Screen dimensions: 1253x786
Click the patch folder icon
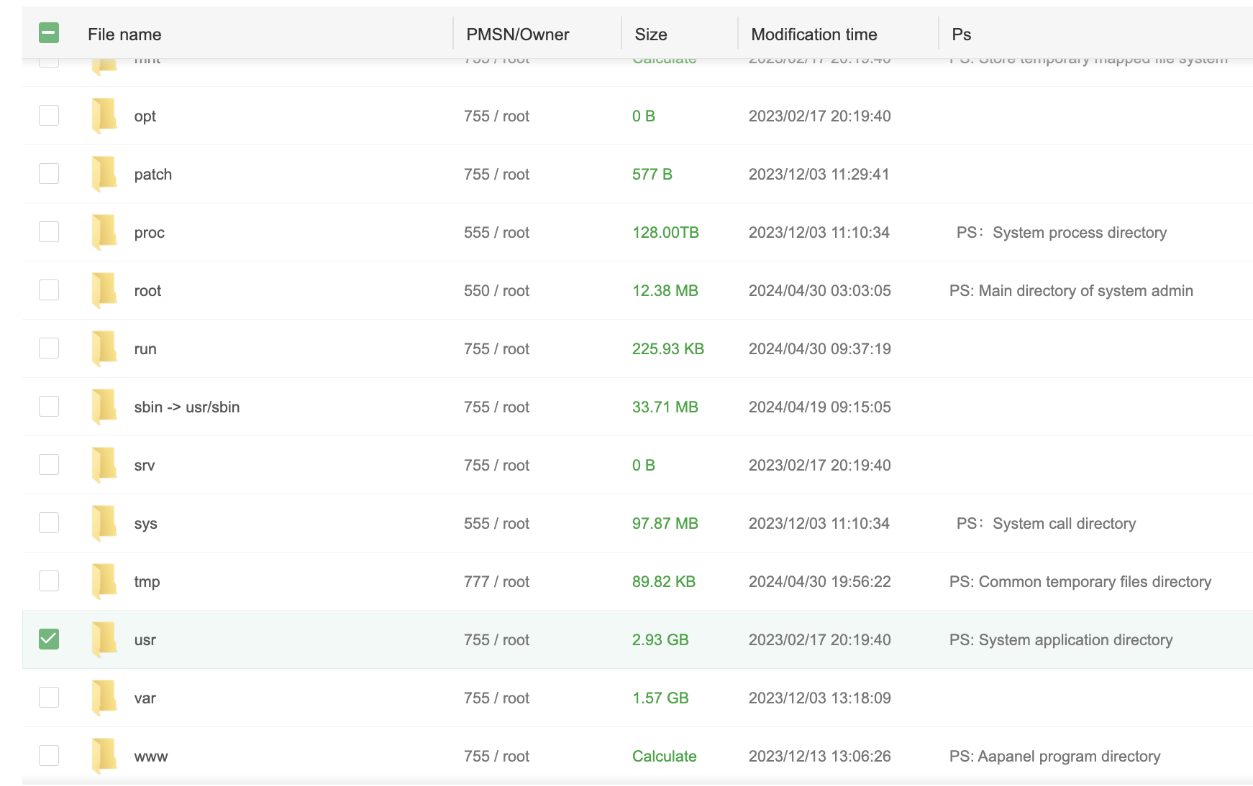click(x=104, y=174)
